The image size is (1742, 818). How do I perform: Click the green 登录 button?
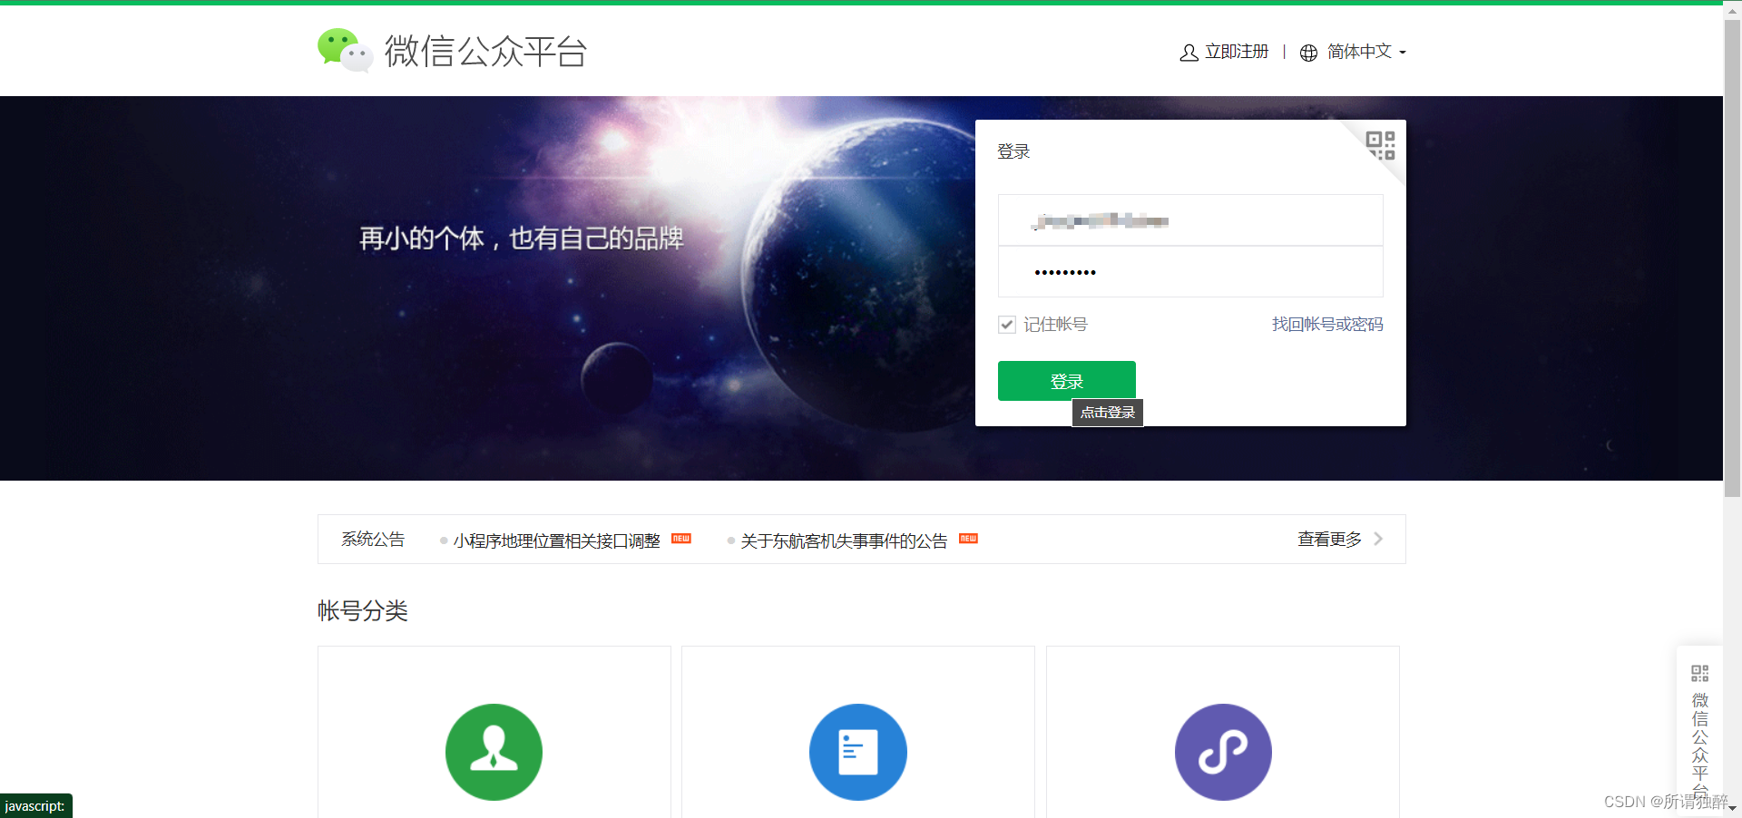pos(1067,381)
